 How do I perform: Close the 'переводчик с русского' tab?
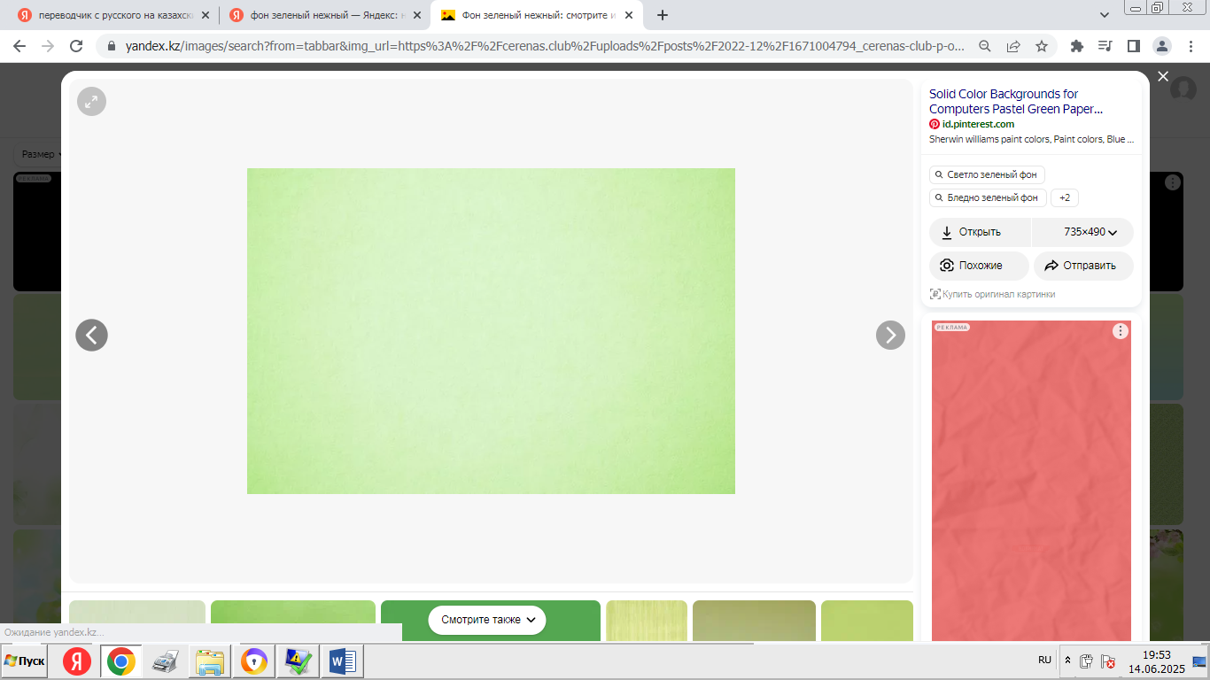(206, 15)
